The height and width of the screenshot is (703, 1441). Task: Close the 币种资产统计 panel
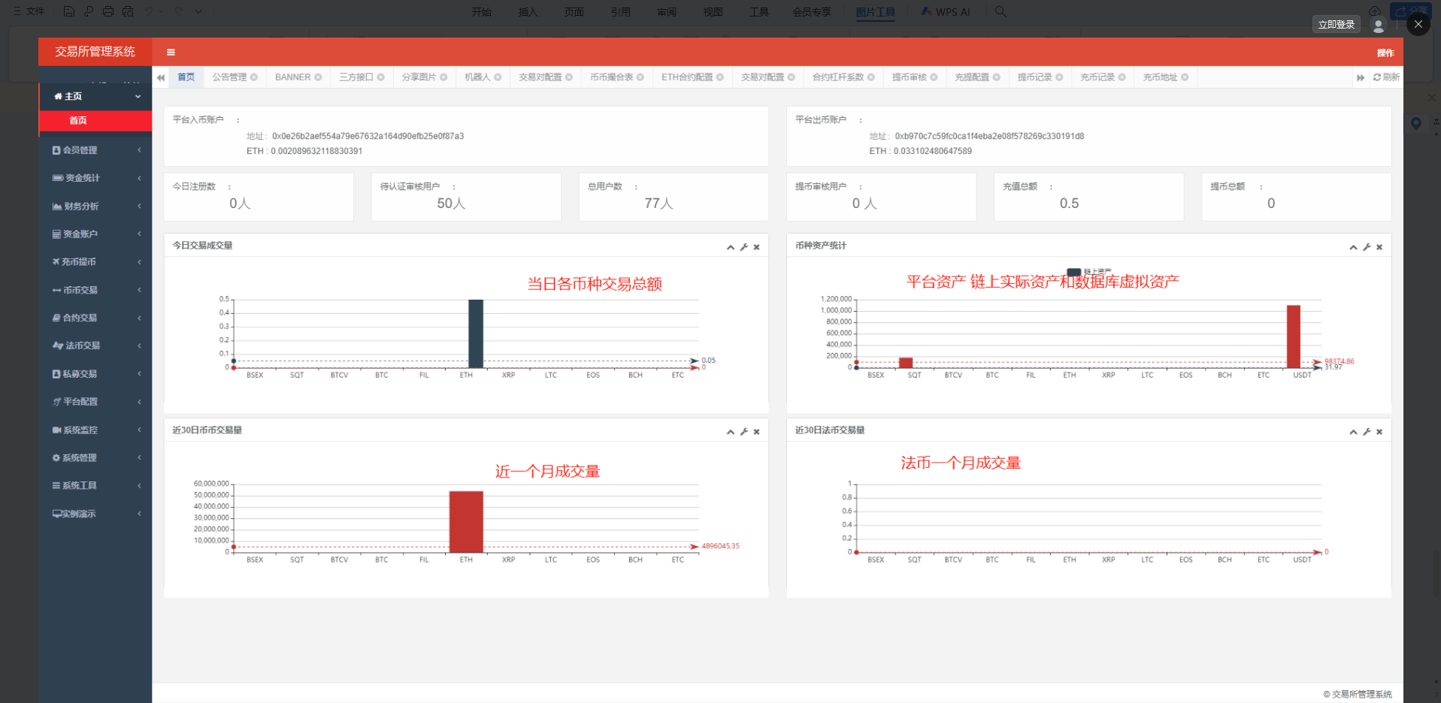coord(1379,247)
